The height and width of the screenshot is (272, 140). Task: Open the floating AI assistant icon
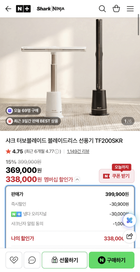pos(129,220)
